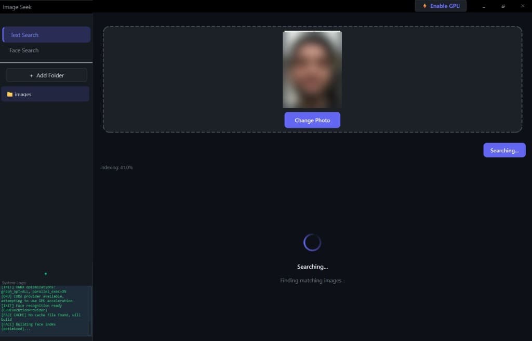Switch to the Text Search tab
The image size is (532, 341).
(x=23, y=35)
